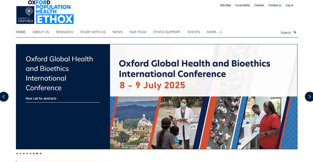Open the HOME menu item
The image size is (313, 162).
[x=21, y=32]
